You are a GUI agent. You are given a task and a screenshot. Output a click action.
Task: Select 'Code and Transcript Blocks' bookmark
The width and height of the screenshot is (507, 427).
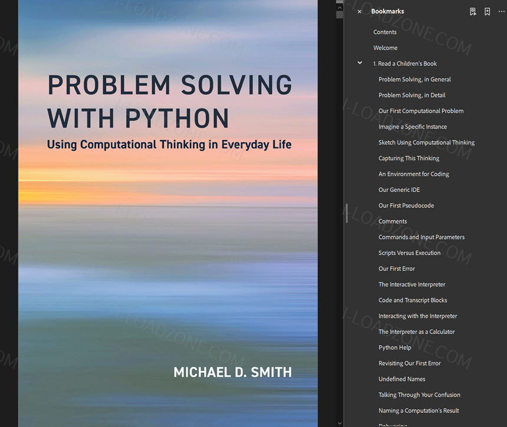(x=413, y=300)
